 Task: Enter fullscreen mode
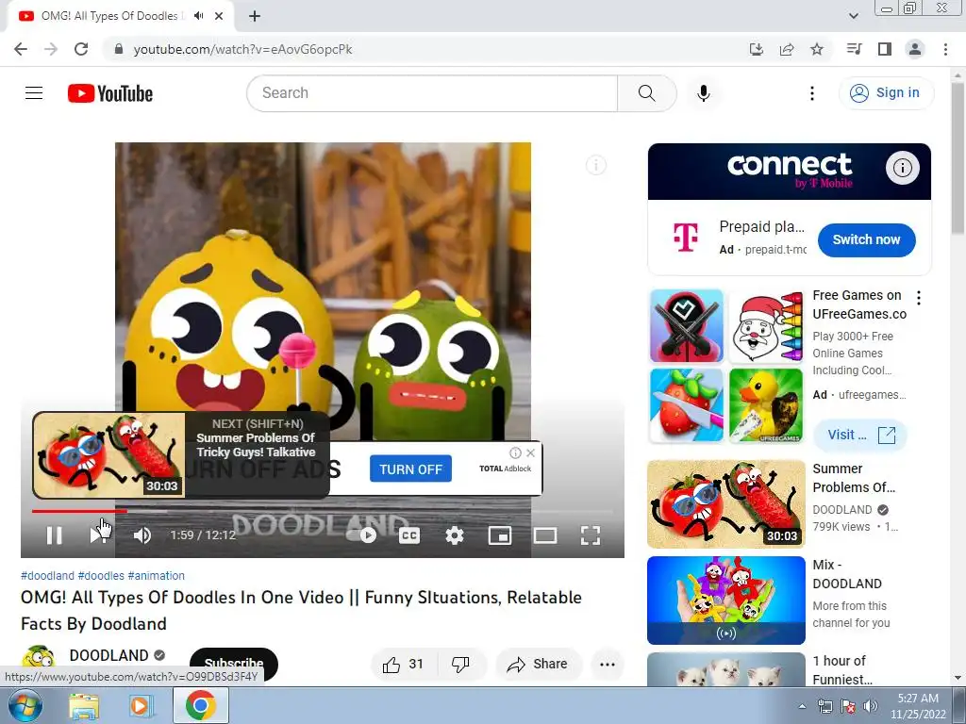[591, 535]
